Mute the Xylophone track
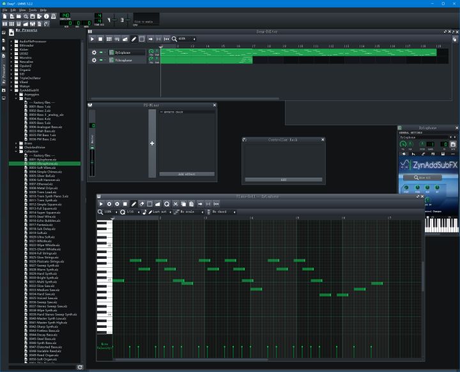The image size is (460, 372). (x=101, y=52)
